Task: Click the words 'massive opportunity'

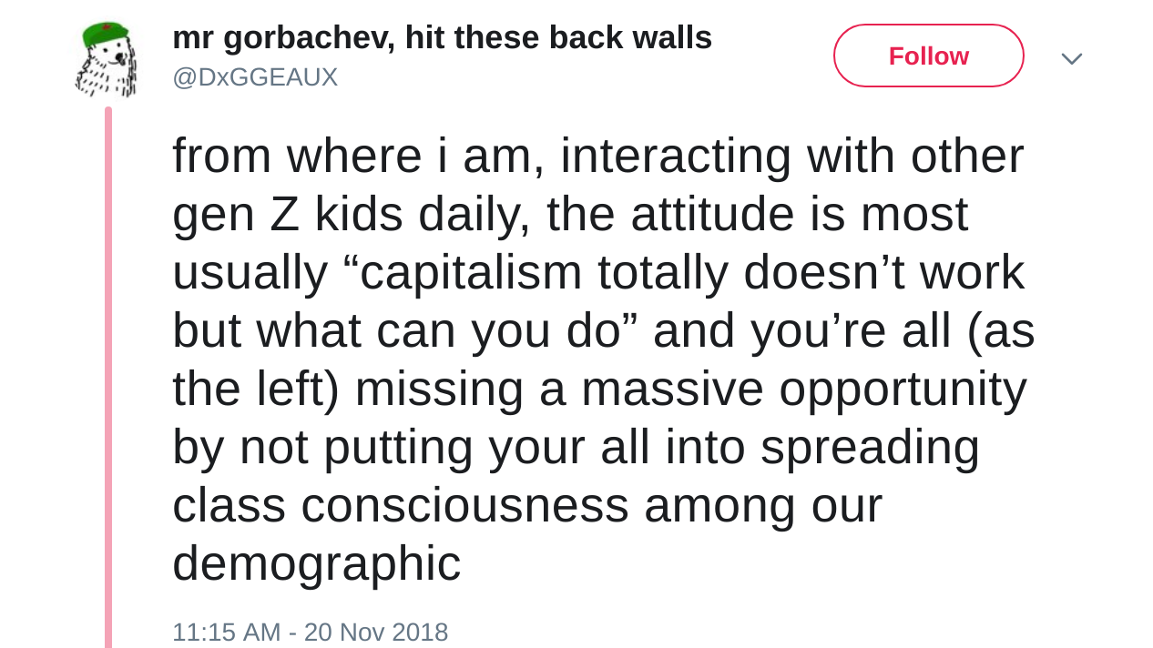Action: [x=803, y=389]
